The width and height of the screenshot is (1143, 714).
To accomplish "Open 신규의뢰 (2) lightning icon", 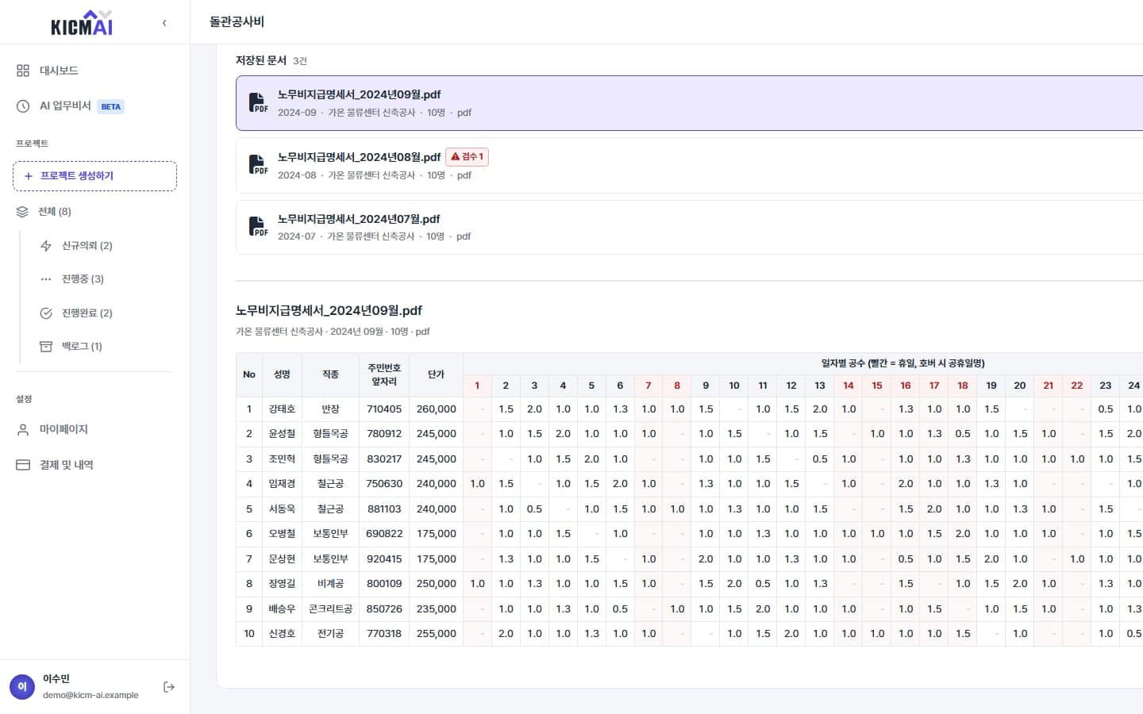I will [46, 246].
